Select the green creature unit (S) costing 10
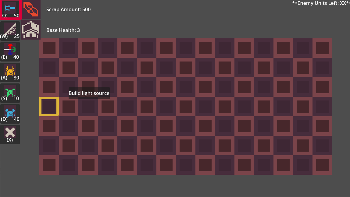 point(10,93)
